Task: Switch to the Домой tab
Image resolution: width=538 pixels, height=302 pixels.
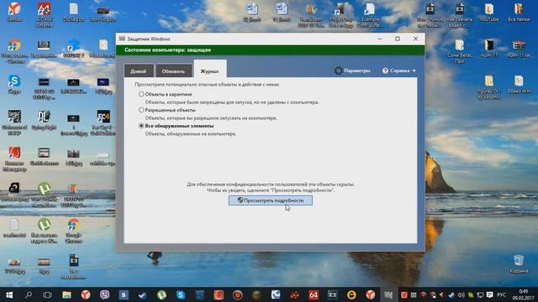Action: 138,70
